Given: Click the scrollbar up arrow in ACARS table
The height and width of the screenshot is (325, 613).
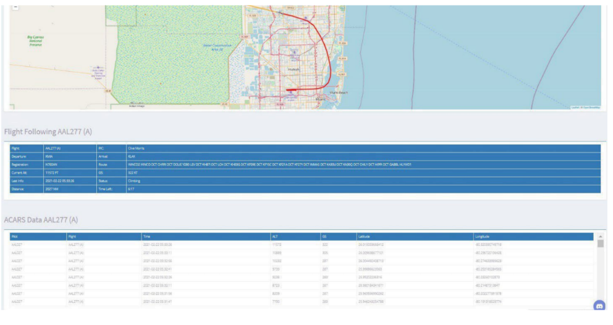Looking at the screenshot, I should click(600, 236).
